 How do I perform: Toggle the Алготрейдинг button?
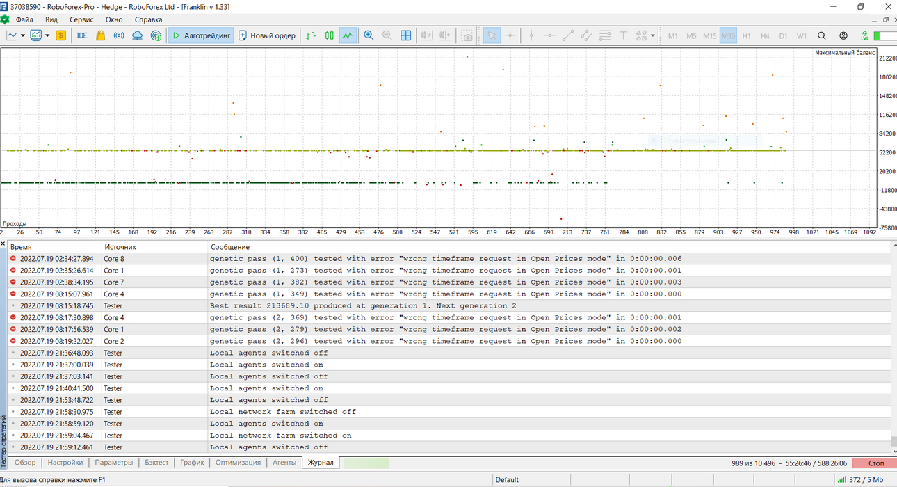(x=201, y=35)
